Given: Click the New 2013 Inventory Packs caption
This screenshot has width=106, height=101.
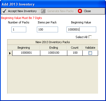Looking at the screenshot, I should [53, 42].
